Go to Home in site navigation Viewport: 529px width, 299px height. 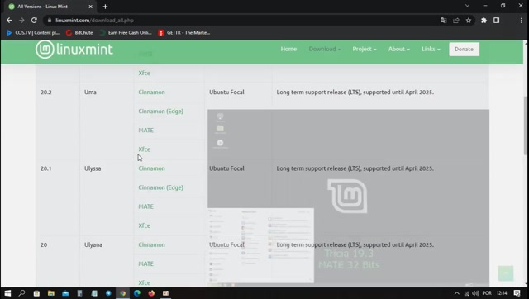point(288,49)
